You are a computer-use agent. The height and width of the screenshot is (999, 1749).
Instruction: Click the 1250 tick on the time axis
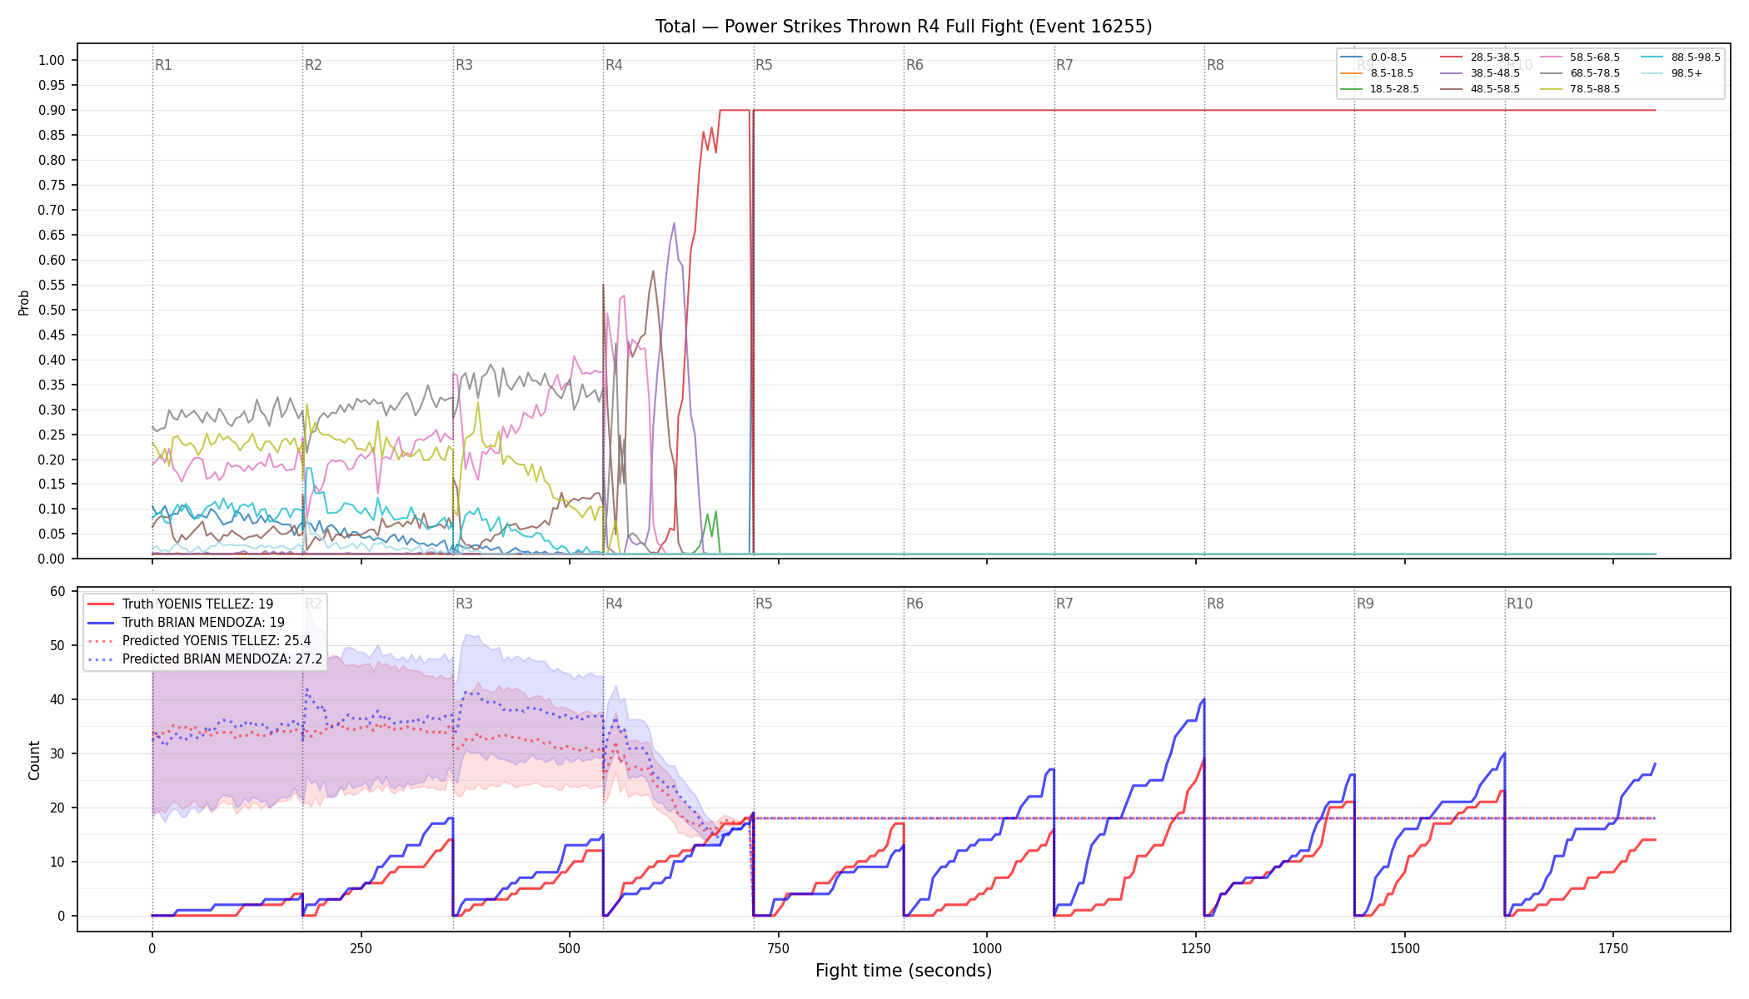(1196, 948)
